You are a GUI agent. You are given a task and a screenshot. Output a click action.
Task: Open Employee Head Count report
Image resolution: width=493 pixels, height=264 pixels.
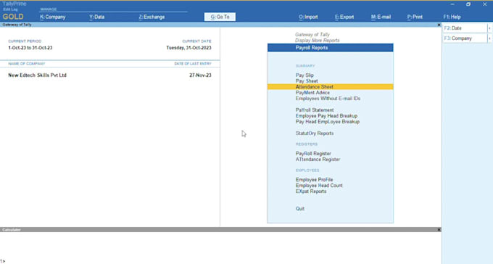pos(319,186)
